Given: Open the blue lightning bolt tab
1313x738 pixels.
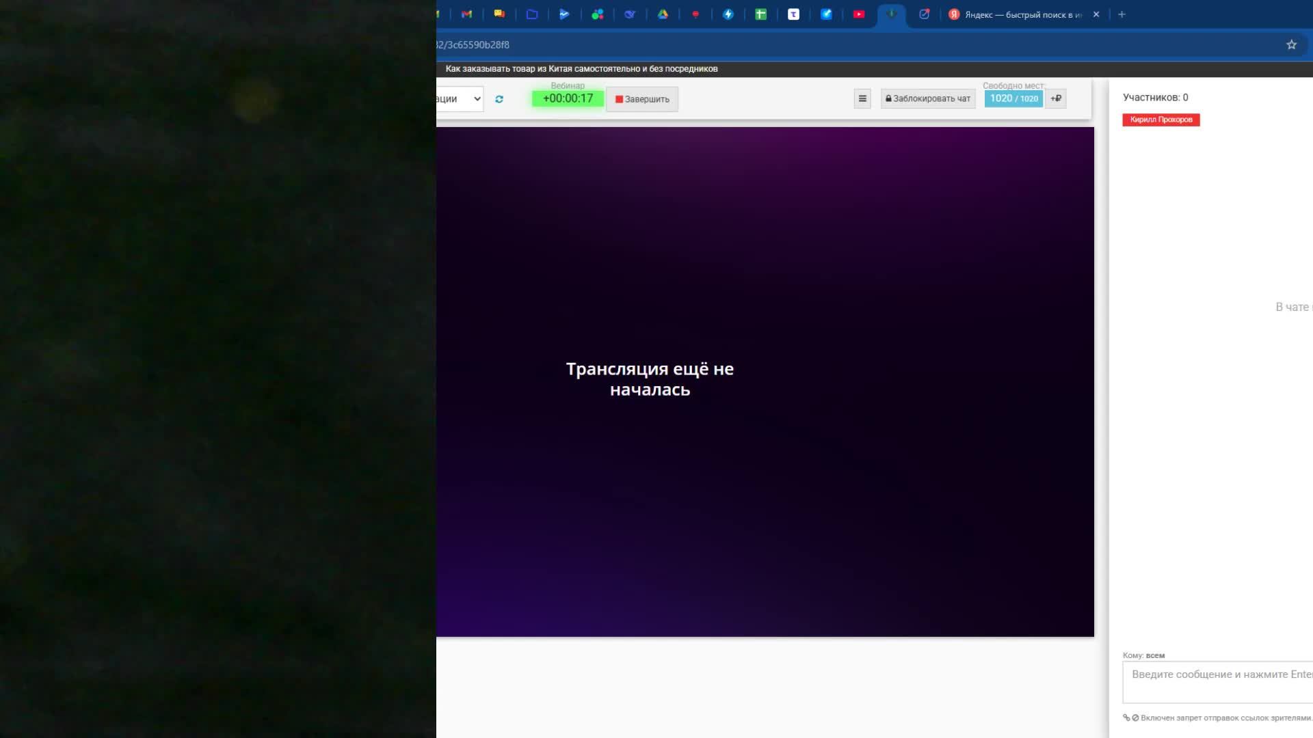Looking at the screenshot, I should point(728,14).
